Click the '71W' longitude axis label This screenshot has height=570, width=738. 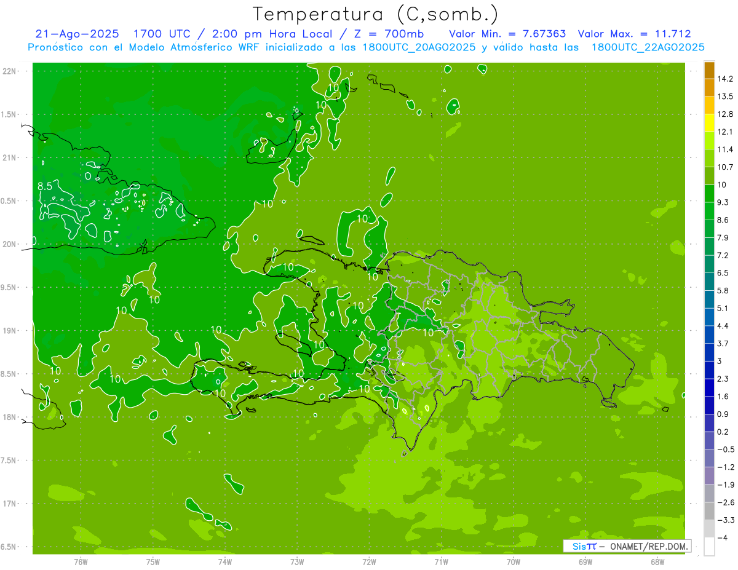coord(441,561)
